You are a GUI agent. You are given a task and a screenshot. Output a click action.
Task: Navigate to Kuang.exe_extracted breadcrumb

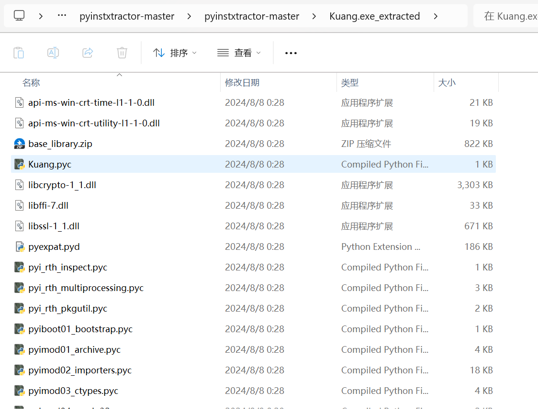pyautogui.click(x=374, y=16)
